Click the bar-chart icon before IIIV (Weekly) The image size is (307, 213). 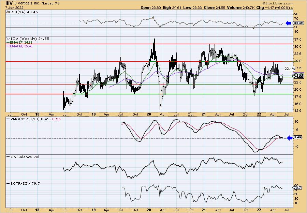pyautogui.click(x=8, y=39)
